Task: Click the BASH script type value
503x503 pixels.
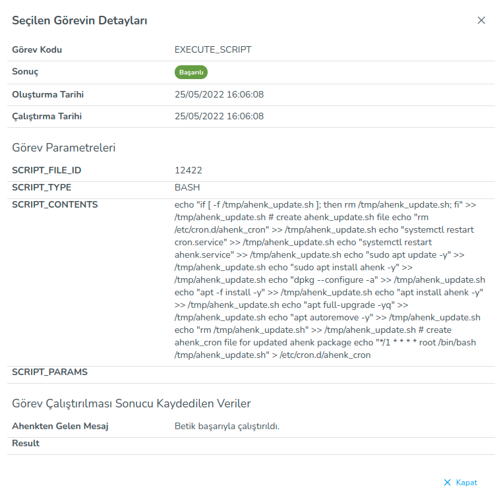Action: (187, 187)
